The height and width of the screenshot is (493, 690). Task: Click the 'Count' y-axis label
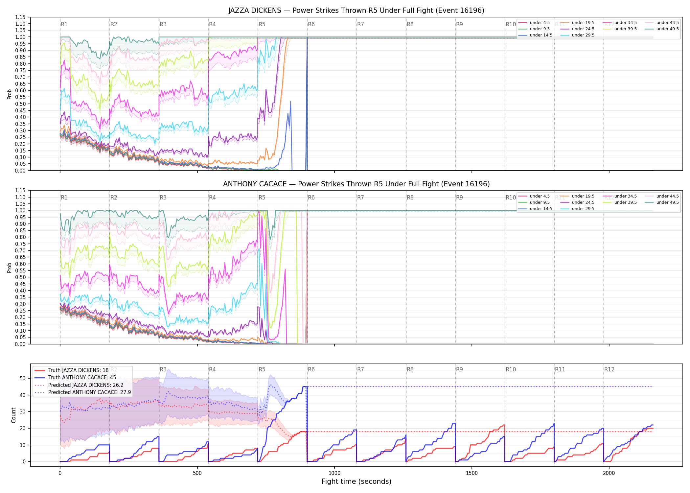click(x=13, y=415)
